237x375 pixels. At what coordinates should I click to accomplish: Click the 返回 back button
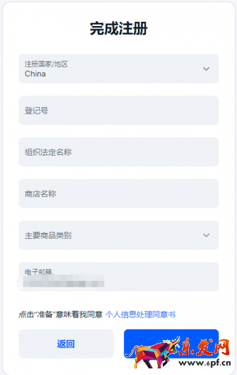click(x=66, y=344)
